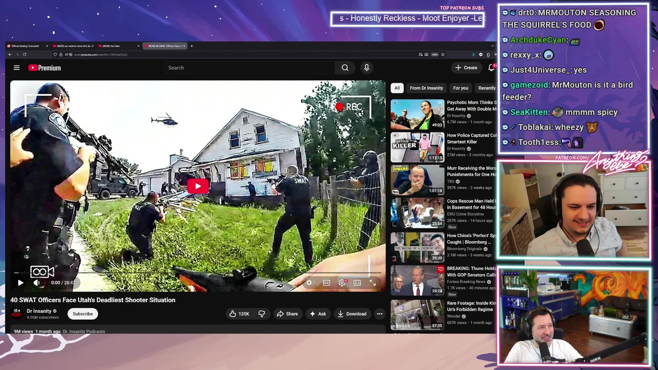Run the search with the magnifier button

345,68
